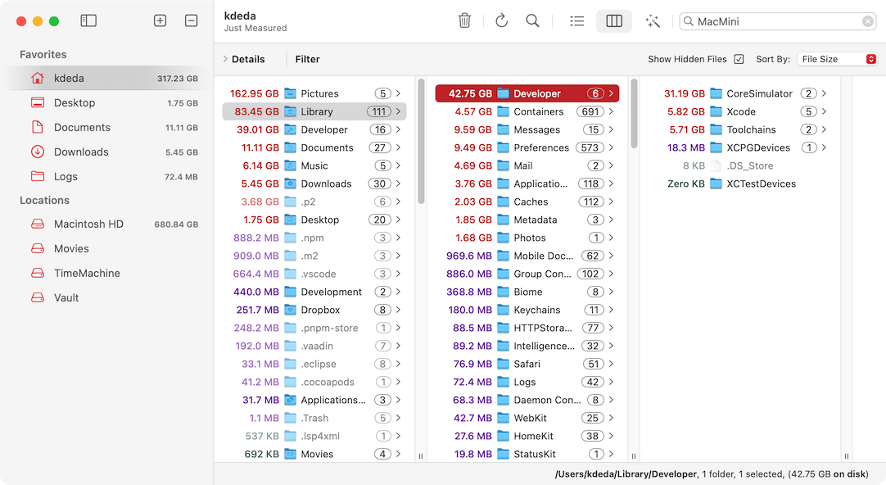Switch to list view mode
Image resolution: width=886 pixels, height=485 pixels.
point(576,20)
